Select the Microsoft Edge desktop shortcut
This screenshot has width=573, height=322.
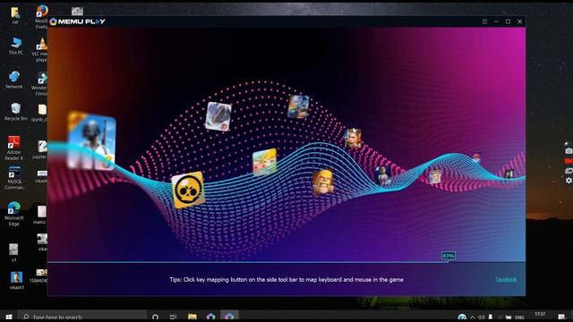14,214
